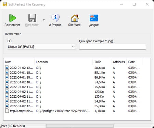Sort by the Nom column header
The image size is (154, 128).
8,62
